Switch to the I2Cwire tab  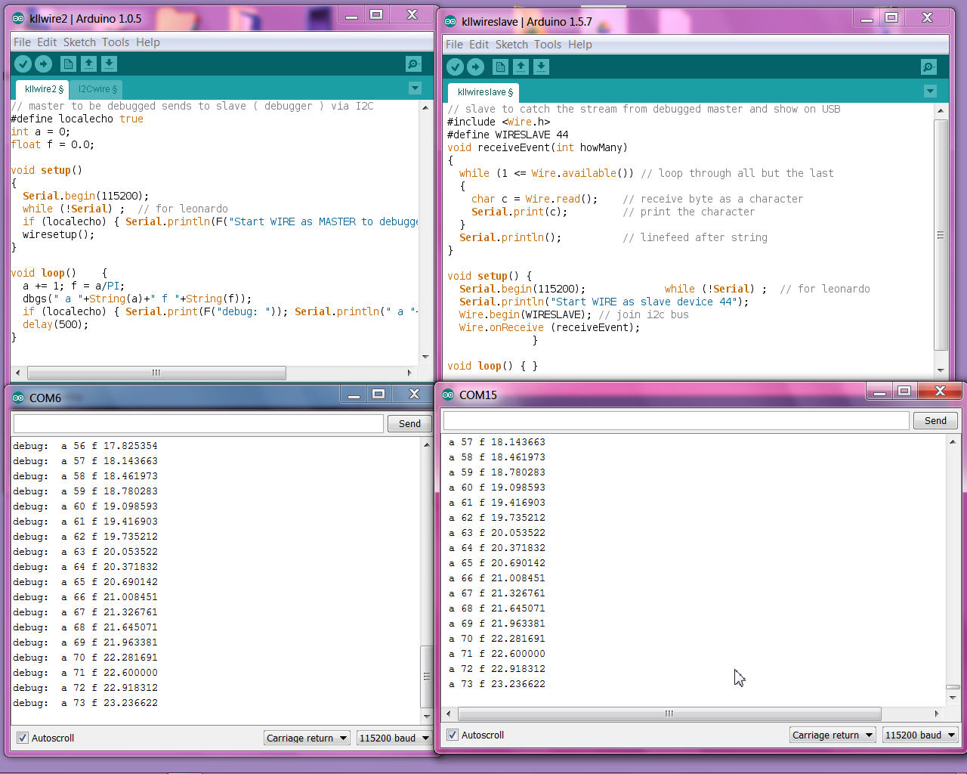(x=97, y=89)
